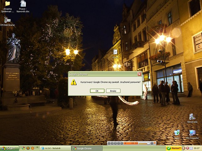202x151 pixels.
Task: Click pause on the mini player
Action: click(112, 143)
